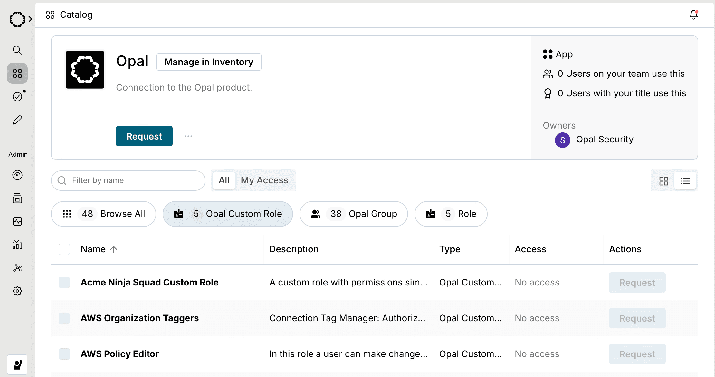Open the Acme Ninja Squad Custom Role item
715x377 pixels.
coord(149,282)
